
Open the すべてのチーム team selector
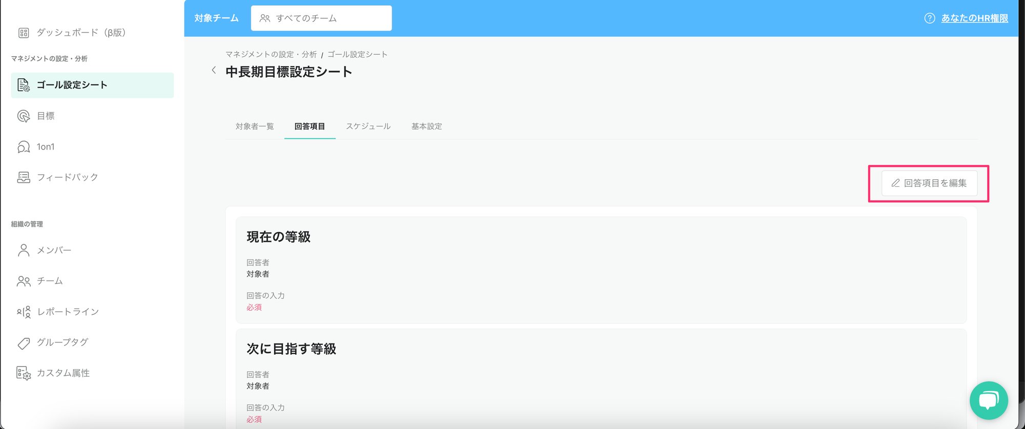pos(321,18)
